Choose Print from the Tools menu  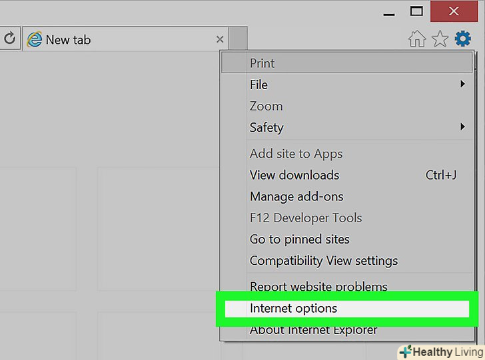point(346,63)
